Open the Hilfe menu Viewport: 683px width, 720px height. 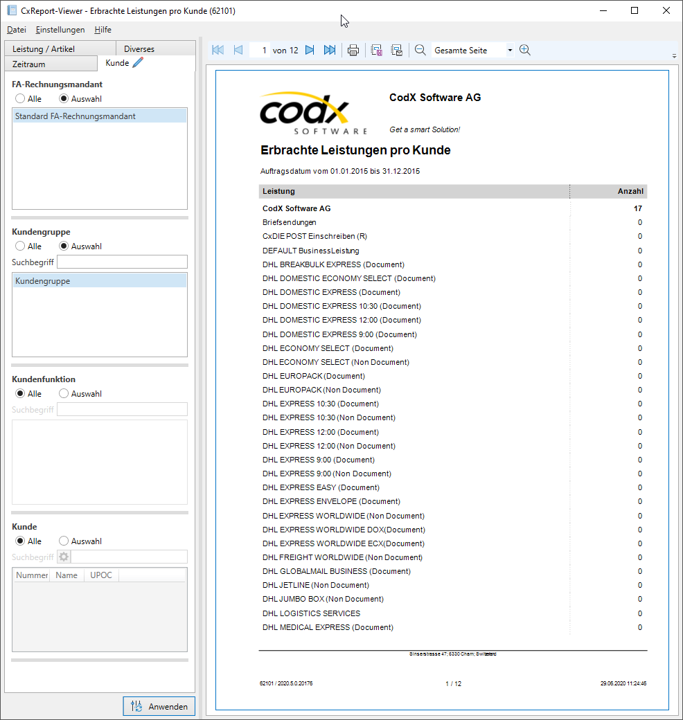click(x=103, y=30)
